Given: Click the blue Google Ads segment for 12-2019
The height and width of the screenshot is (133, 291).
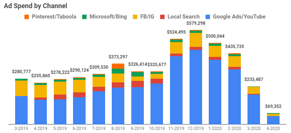Looking at the screenshot, I should (x=196, y=87).
